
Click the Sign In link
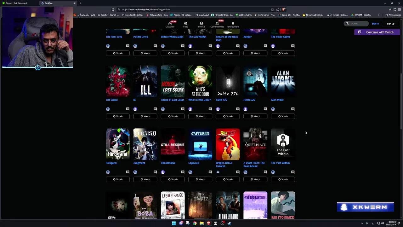375,24
